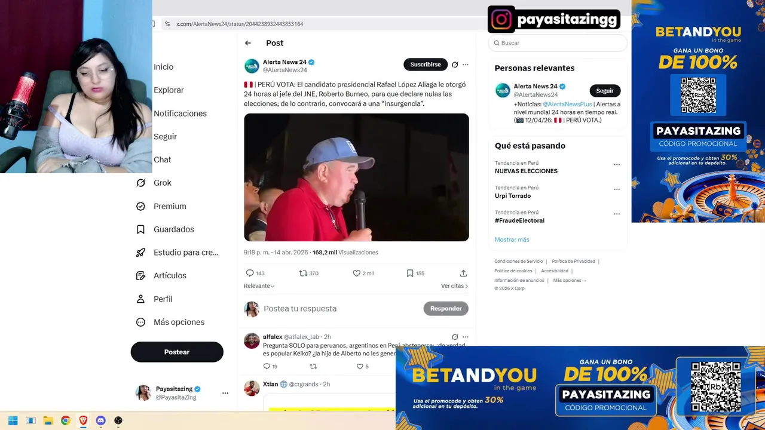765x430 pixels.
Task: Open Discord from the taskbar
Action: [100, 420]
